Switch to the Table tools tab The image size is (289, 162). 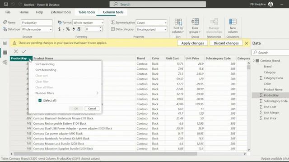tap(86, 12)
